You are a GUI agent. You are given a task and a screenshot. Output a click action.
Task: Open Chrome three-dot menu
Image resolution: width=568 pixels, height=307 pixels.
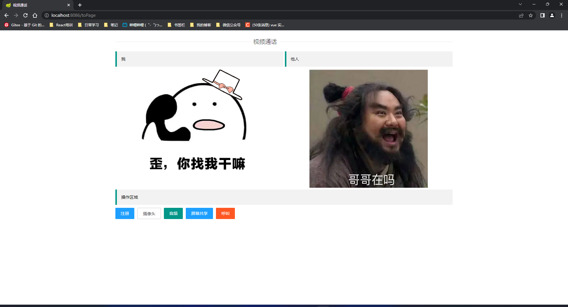(x=561, y=15)
